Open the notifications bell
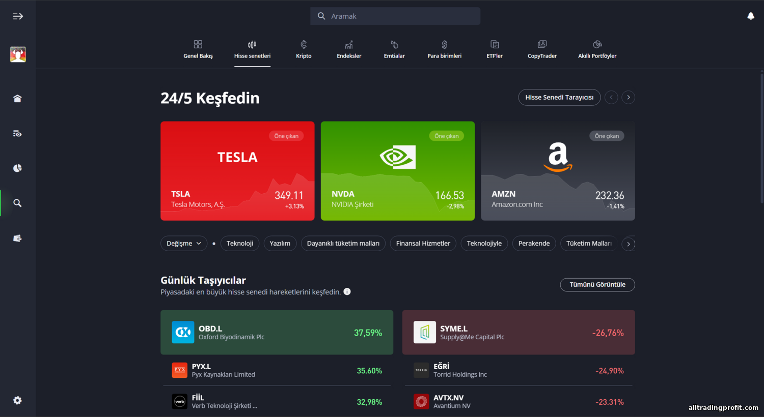The width and height of the screenshot is (764, 417). pyautogui.click(x=750, y=16)
